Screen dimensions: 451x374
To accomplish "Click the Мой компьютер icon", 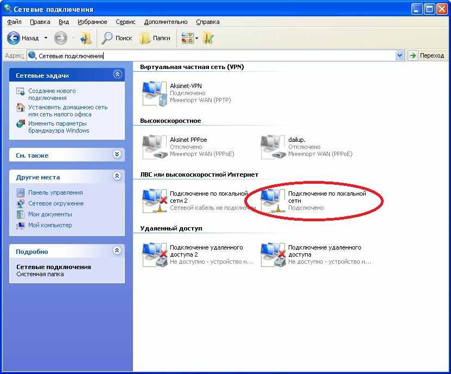I will [x=21, y=225].
